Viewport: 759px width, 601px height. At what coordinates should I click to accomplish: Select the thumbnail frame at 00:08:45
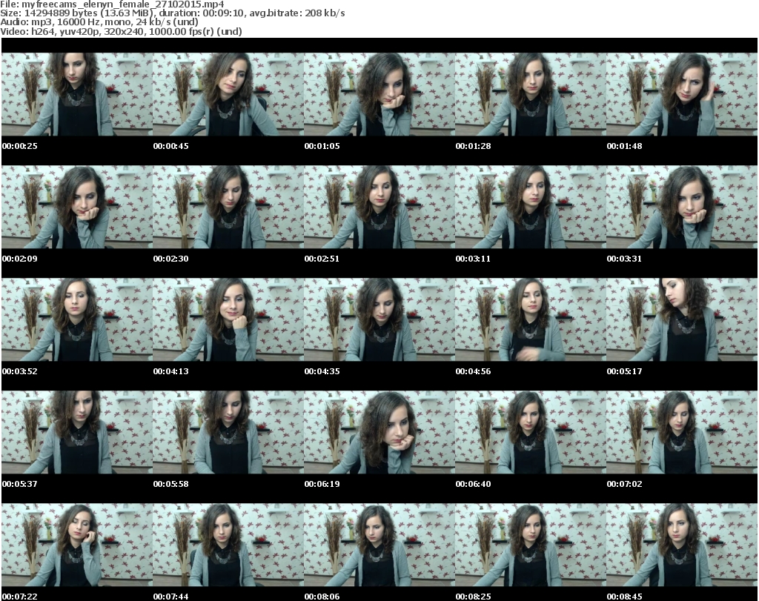(x=682, y=545)
